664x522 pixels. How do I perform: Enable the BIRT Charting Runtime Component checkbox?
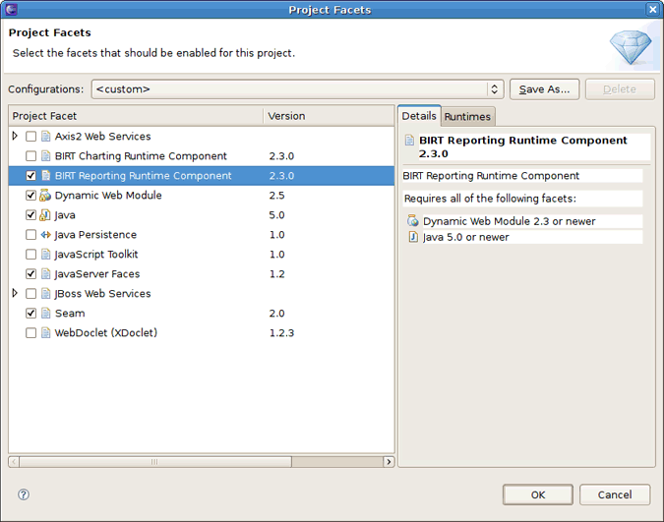click(x=30, y=155)
